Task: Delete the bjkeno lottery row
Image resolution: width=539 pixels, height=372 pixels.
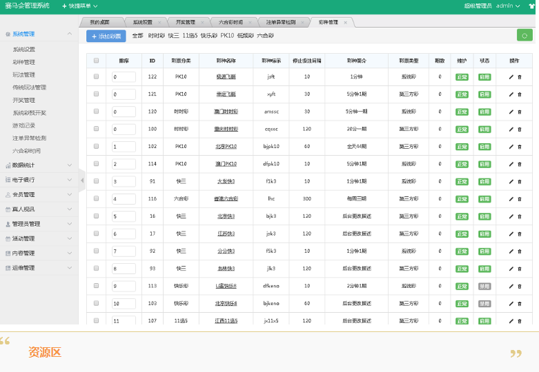Action: tap(520, 304)
